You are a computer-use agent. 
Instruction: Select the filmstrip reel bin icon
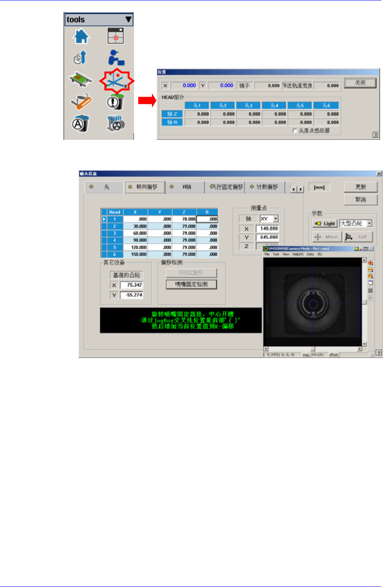(116, 123)
